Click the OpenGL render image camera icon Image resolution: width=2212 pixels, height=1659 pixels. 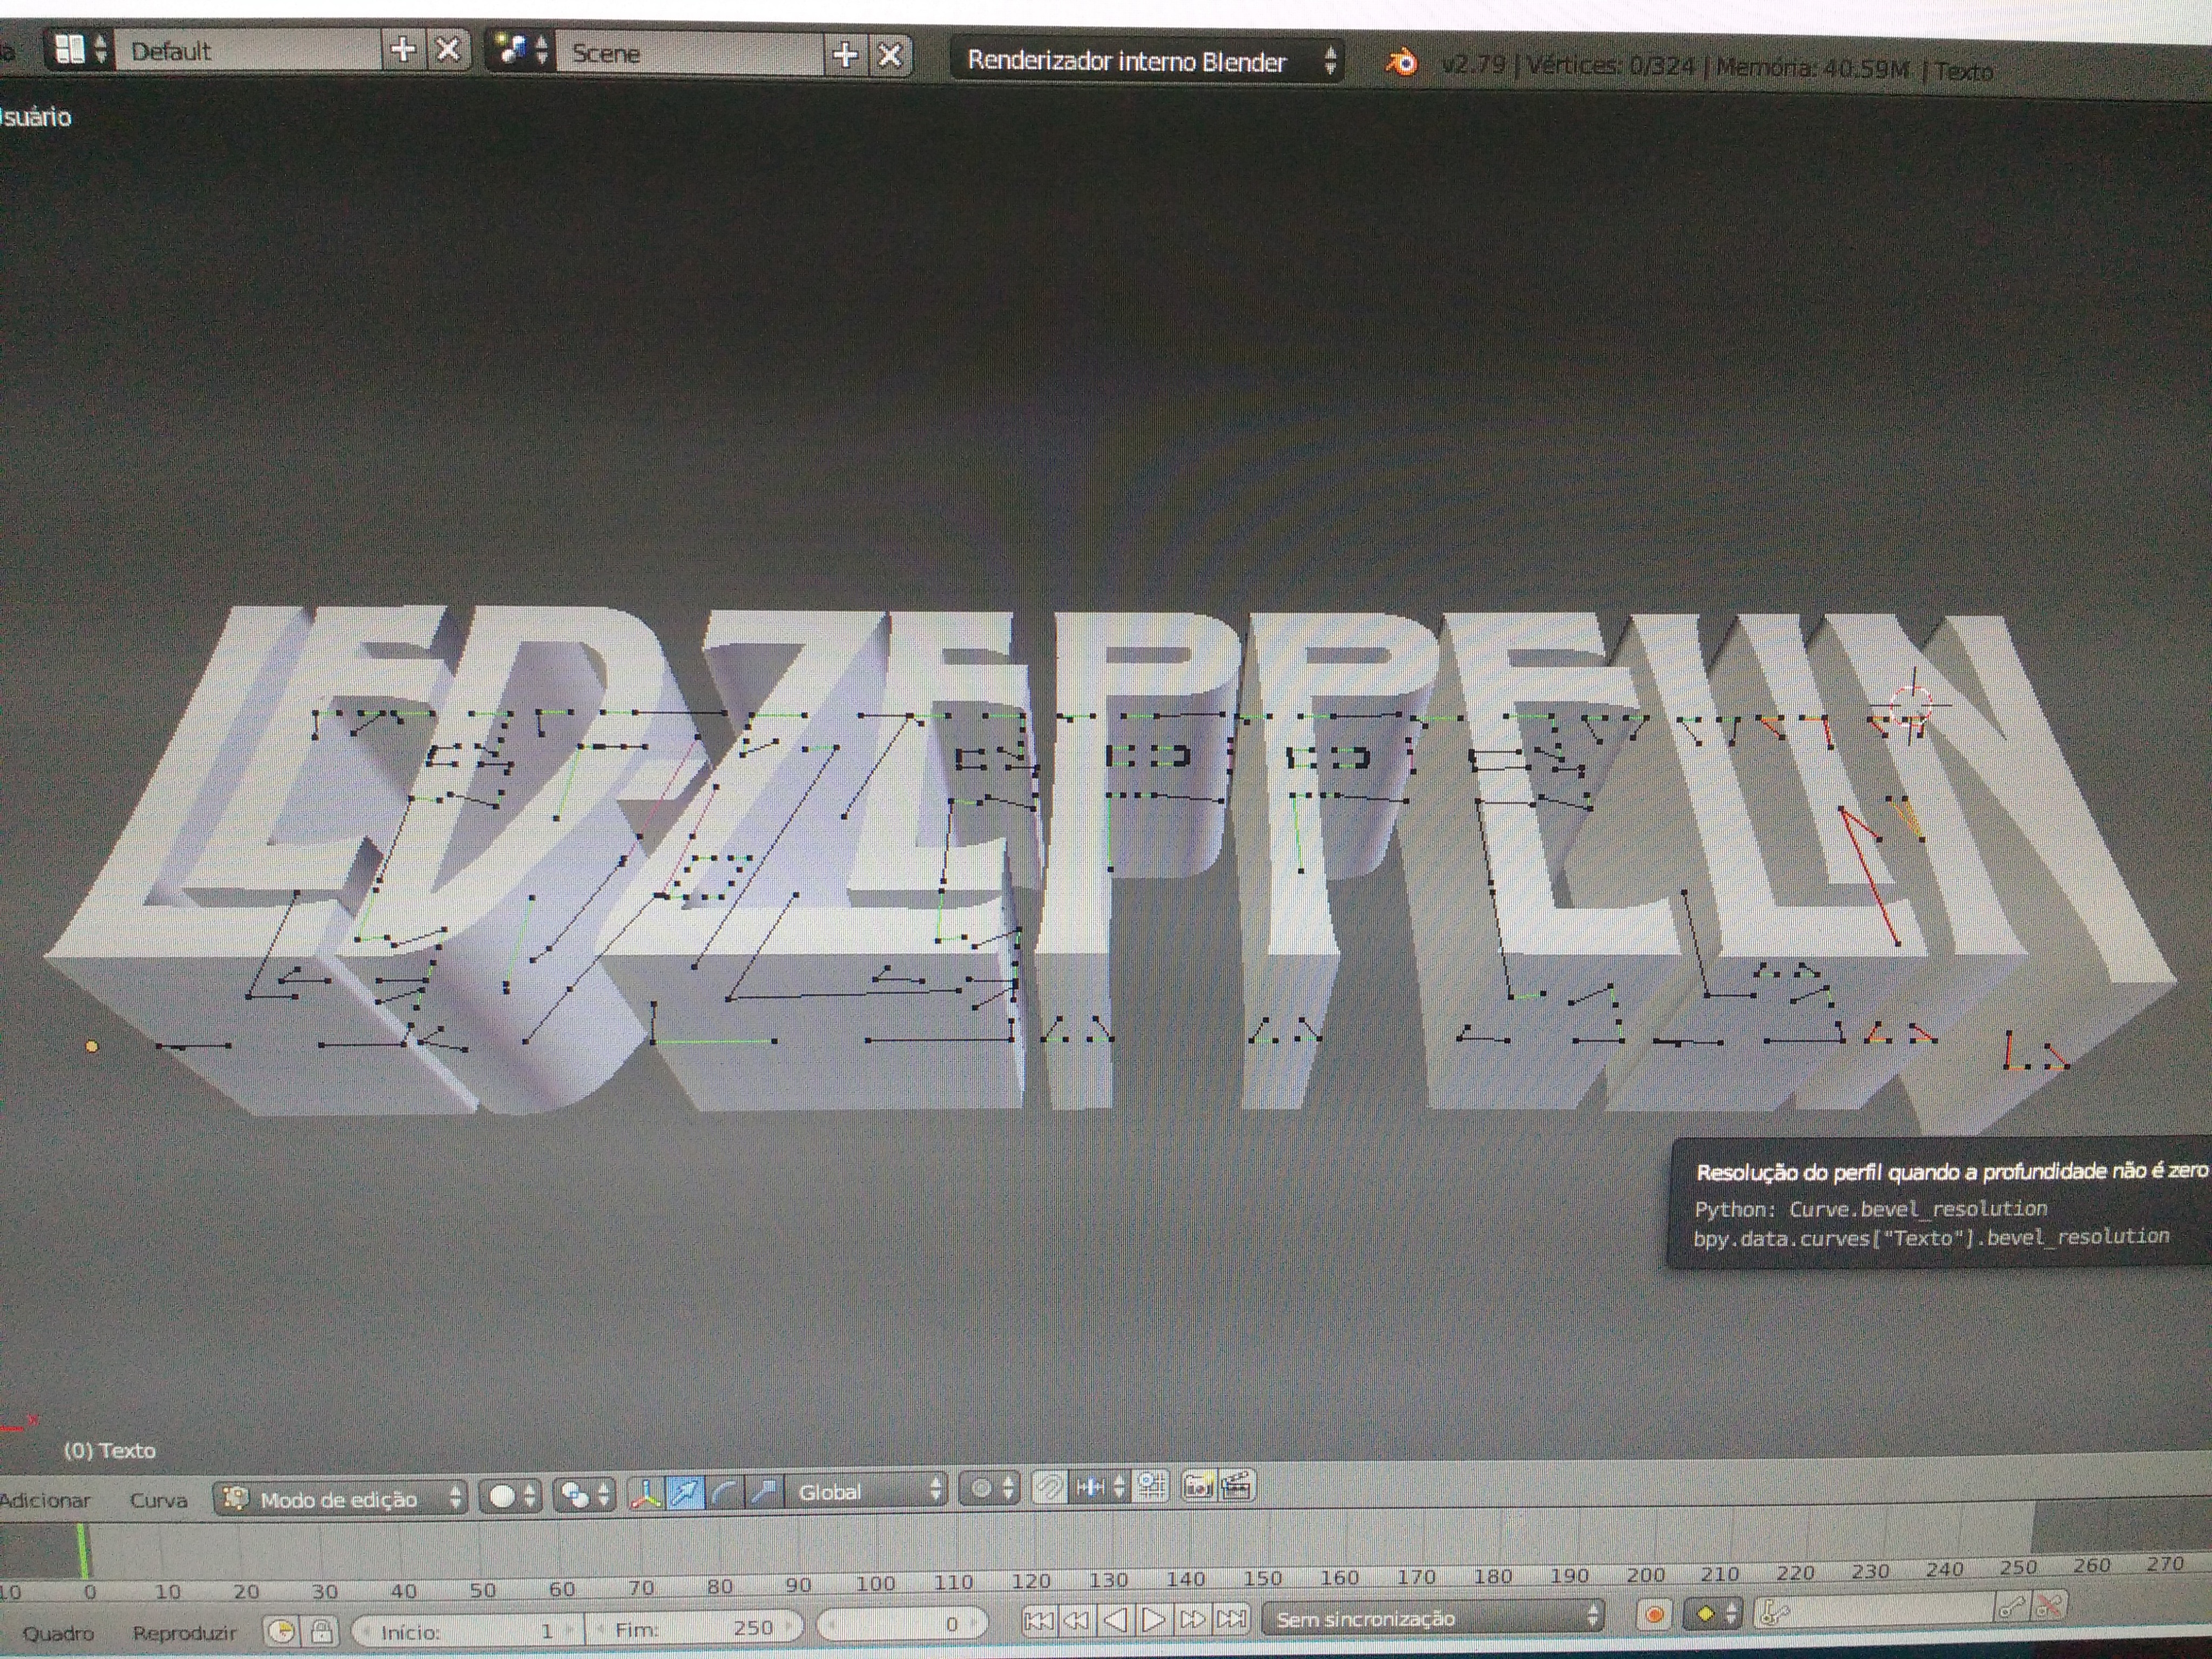(x=1198, y=1486)
